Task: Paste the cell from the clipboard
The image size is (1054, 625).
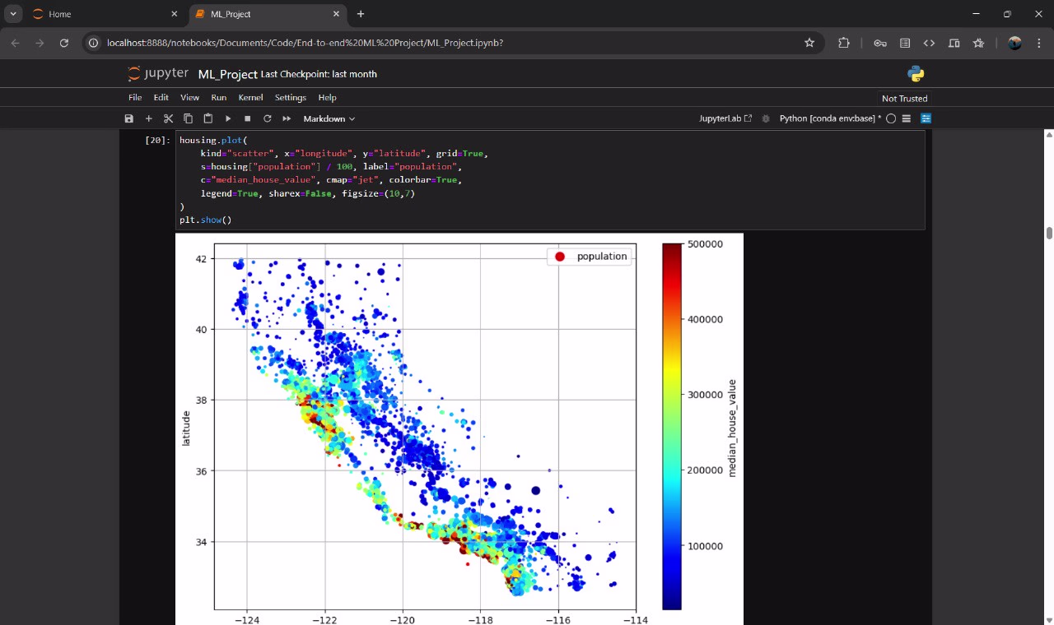Action: (208, 118)
